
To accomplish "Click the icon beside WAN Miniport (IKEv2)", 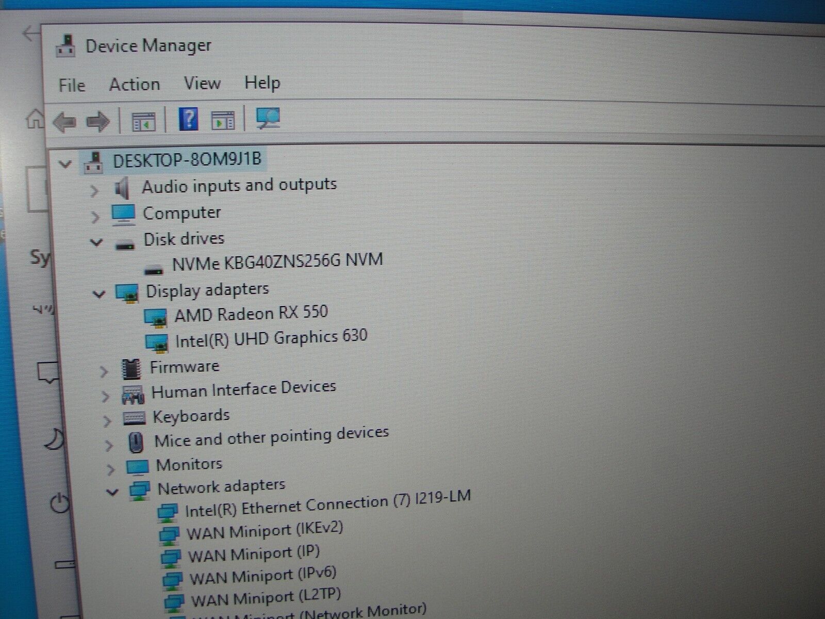I will coord(170,536).
